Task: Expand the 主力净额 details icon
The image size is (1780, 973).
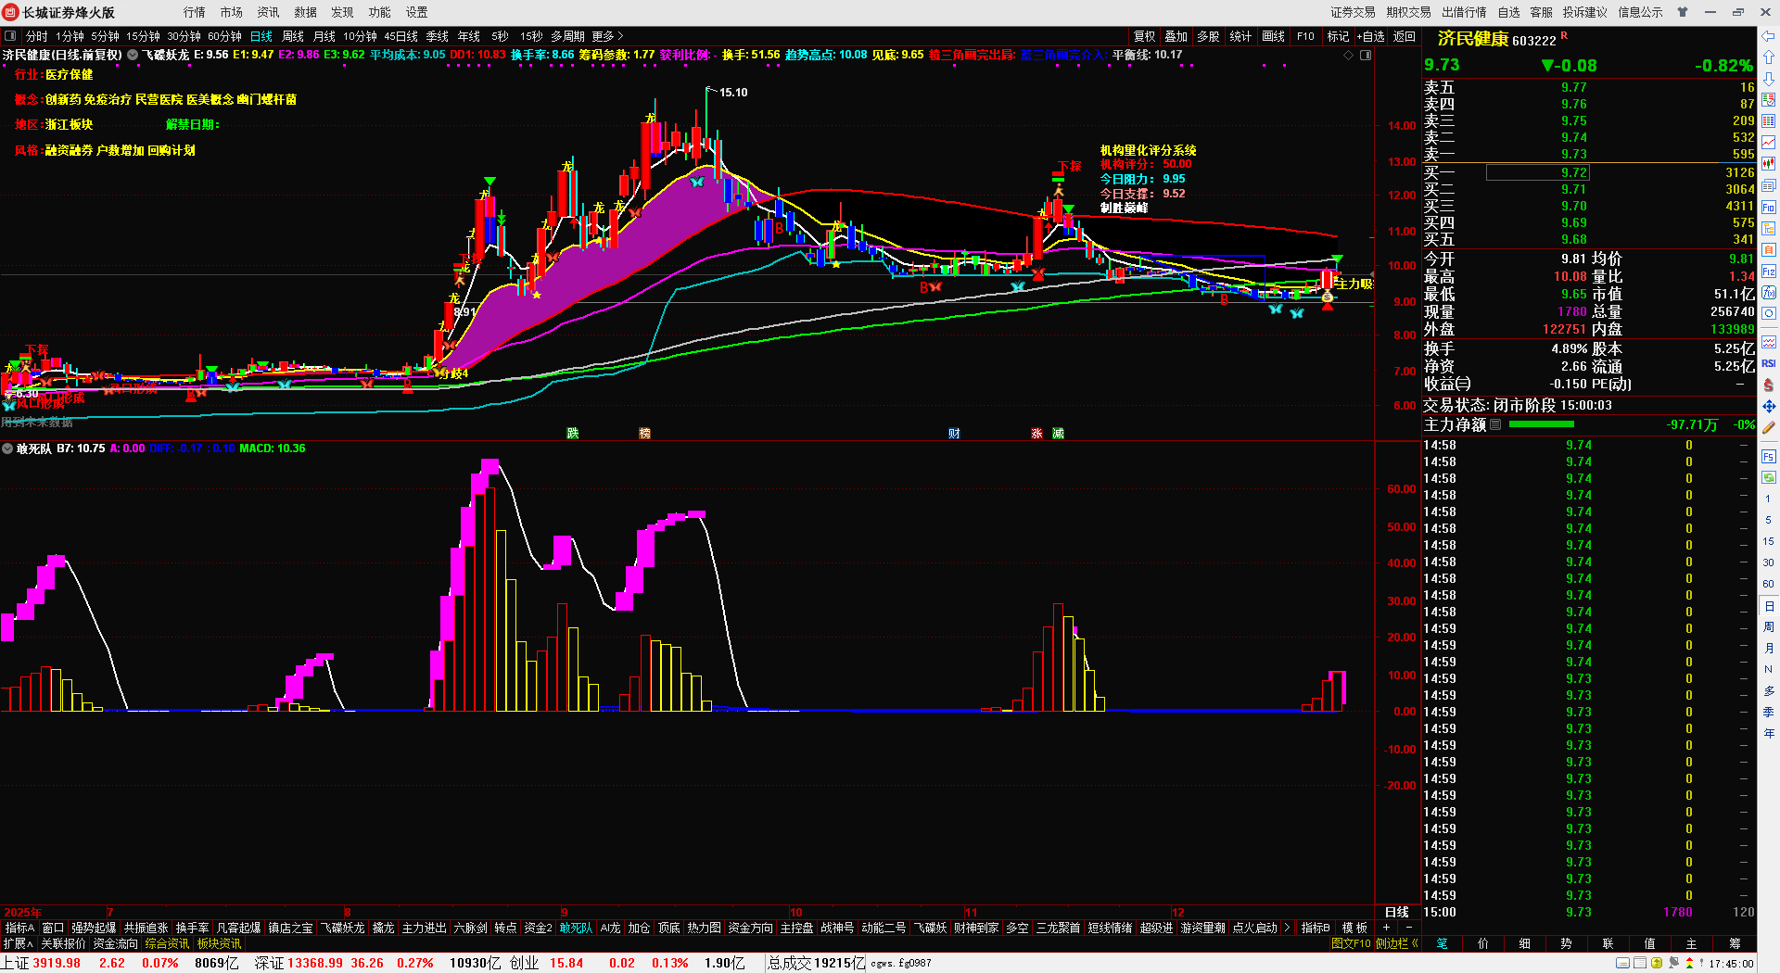Action: [x=1495, y=424]
